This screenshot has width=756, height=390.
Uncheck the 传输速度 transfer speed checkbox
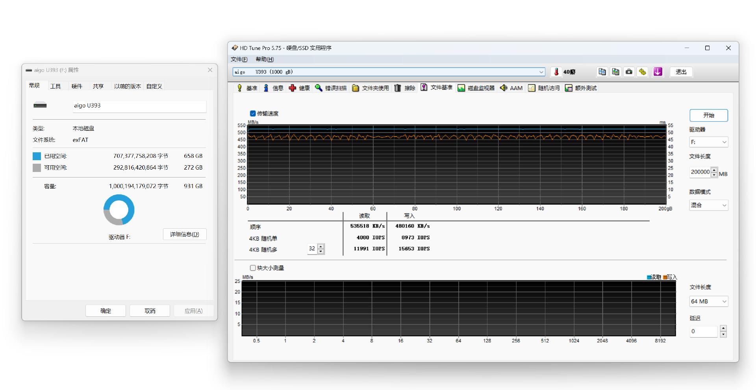(253, 114)
